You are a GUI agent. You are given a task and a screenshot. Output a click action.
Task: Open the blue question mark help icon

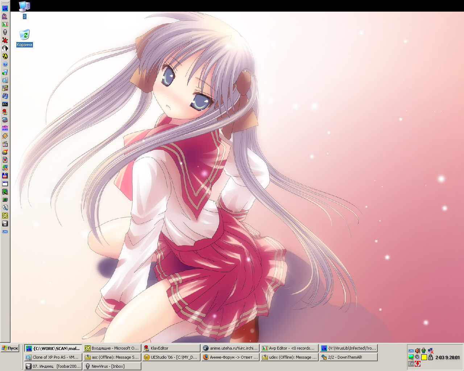5,64
